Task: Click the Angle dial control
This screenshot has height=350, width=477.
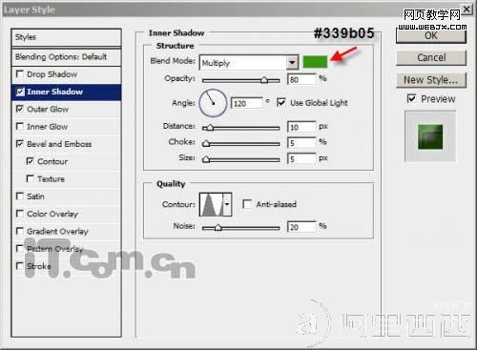Action: 213,103
